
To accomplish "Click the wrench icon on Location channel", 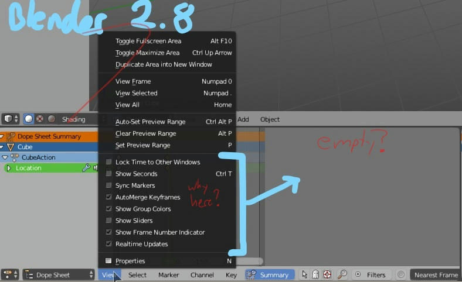I will (x=86, y=168).
